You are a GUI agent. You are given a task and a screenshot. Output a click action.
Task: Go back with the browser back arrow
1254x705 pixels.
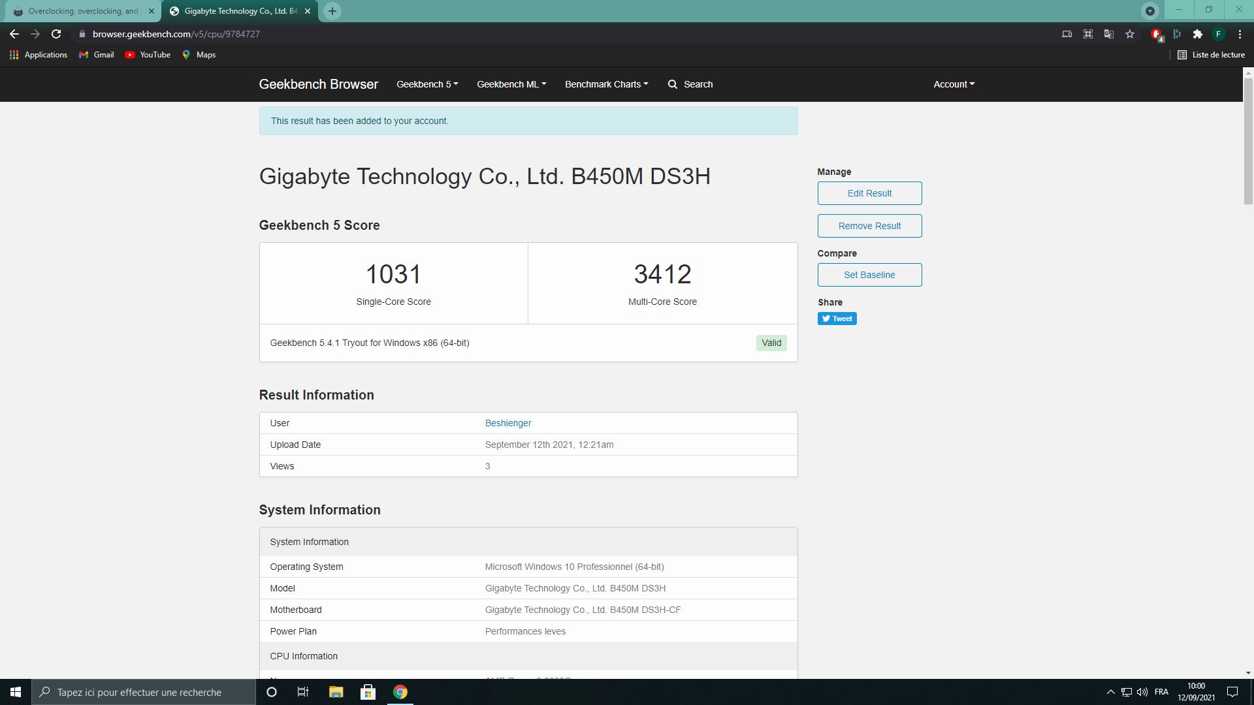[x=14, y=34]
